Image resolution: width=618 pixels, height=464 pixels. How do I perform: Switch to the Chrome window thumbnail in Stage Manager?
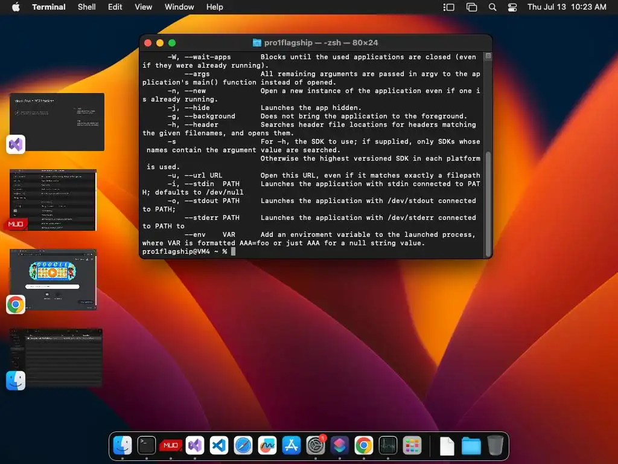click(x=53, y=279)
